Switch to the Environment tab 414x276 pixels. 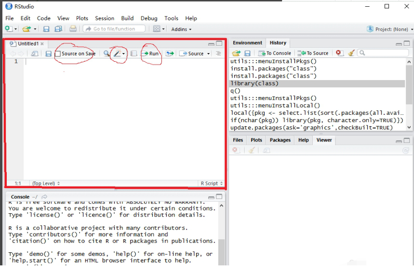pyautogui.click(x=247, y=43)
